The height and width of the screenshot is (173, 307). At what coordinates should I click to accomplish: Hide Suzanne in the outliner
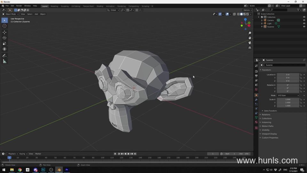coord(304,27)
